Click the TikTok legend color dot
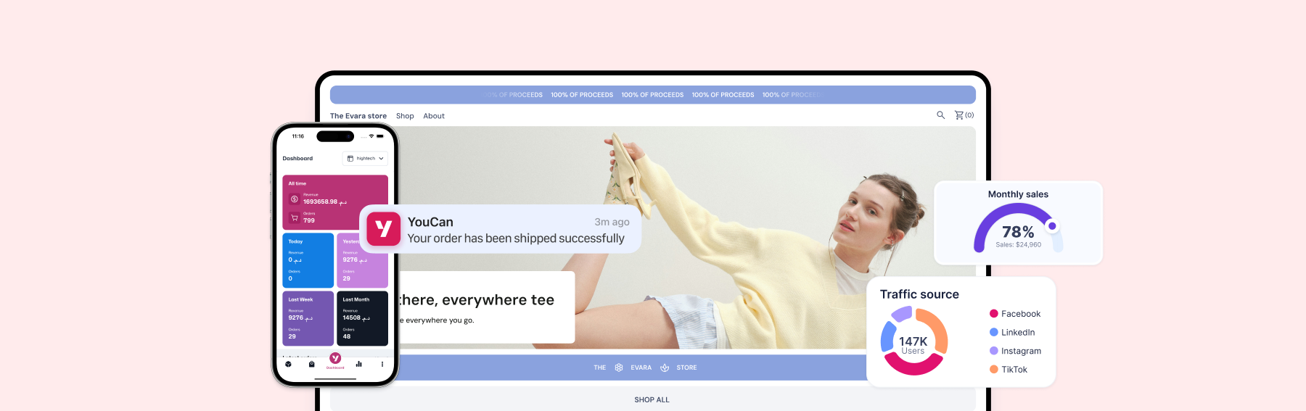 click(994, 369)
